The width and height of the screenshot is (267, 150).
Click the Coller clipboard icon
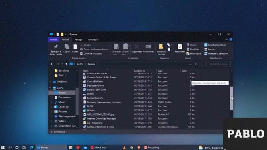click(75, 46)
